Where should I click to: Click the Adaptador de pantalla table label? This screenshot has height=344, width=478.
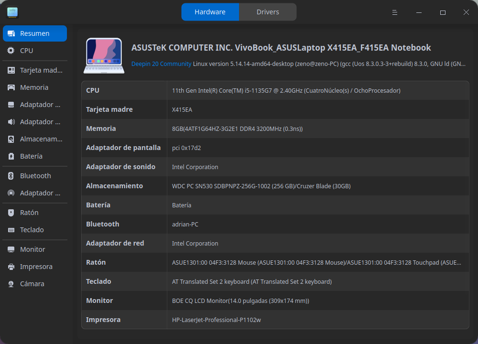coord(123,148)
